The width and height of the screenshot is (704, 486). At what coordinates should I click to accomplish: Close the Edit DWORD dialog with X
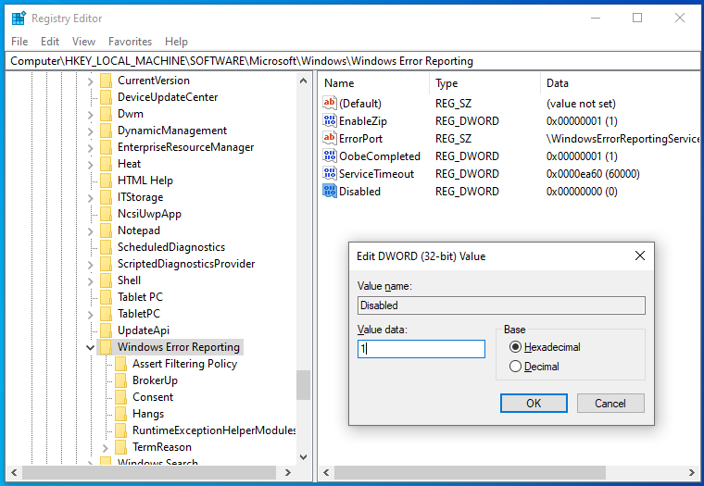[640, 255]
